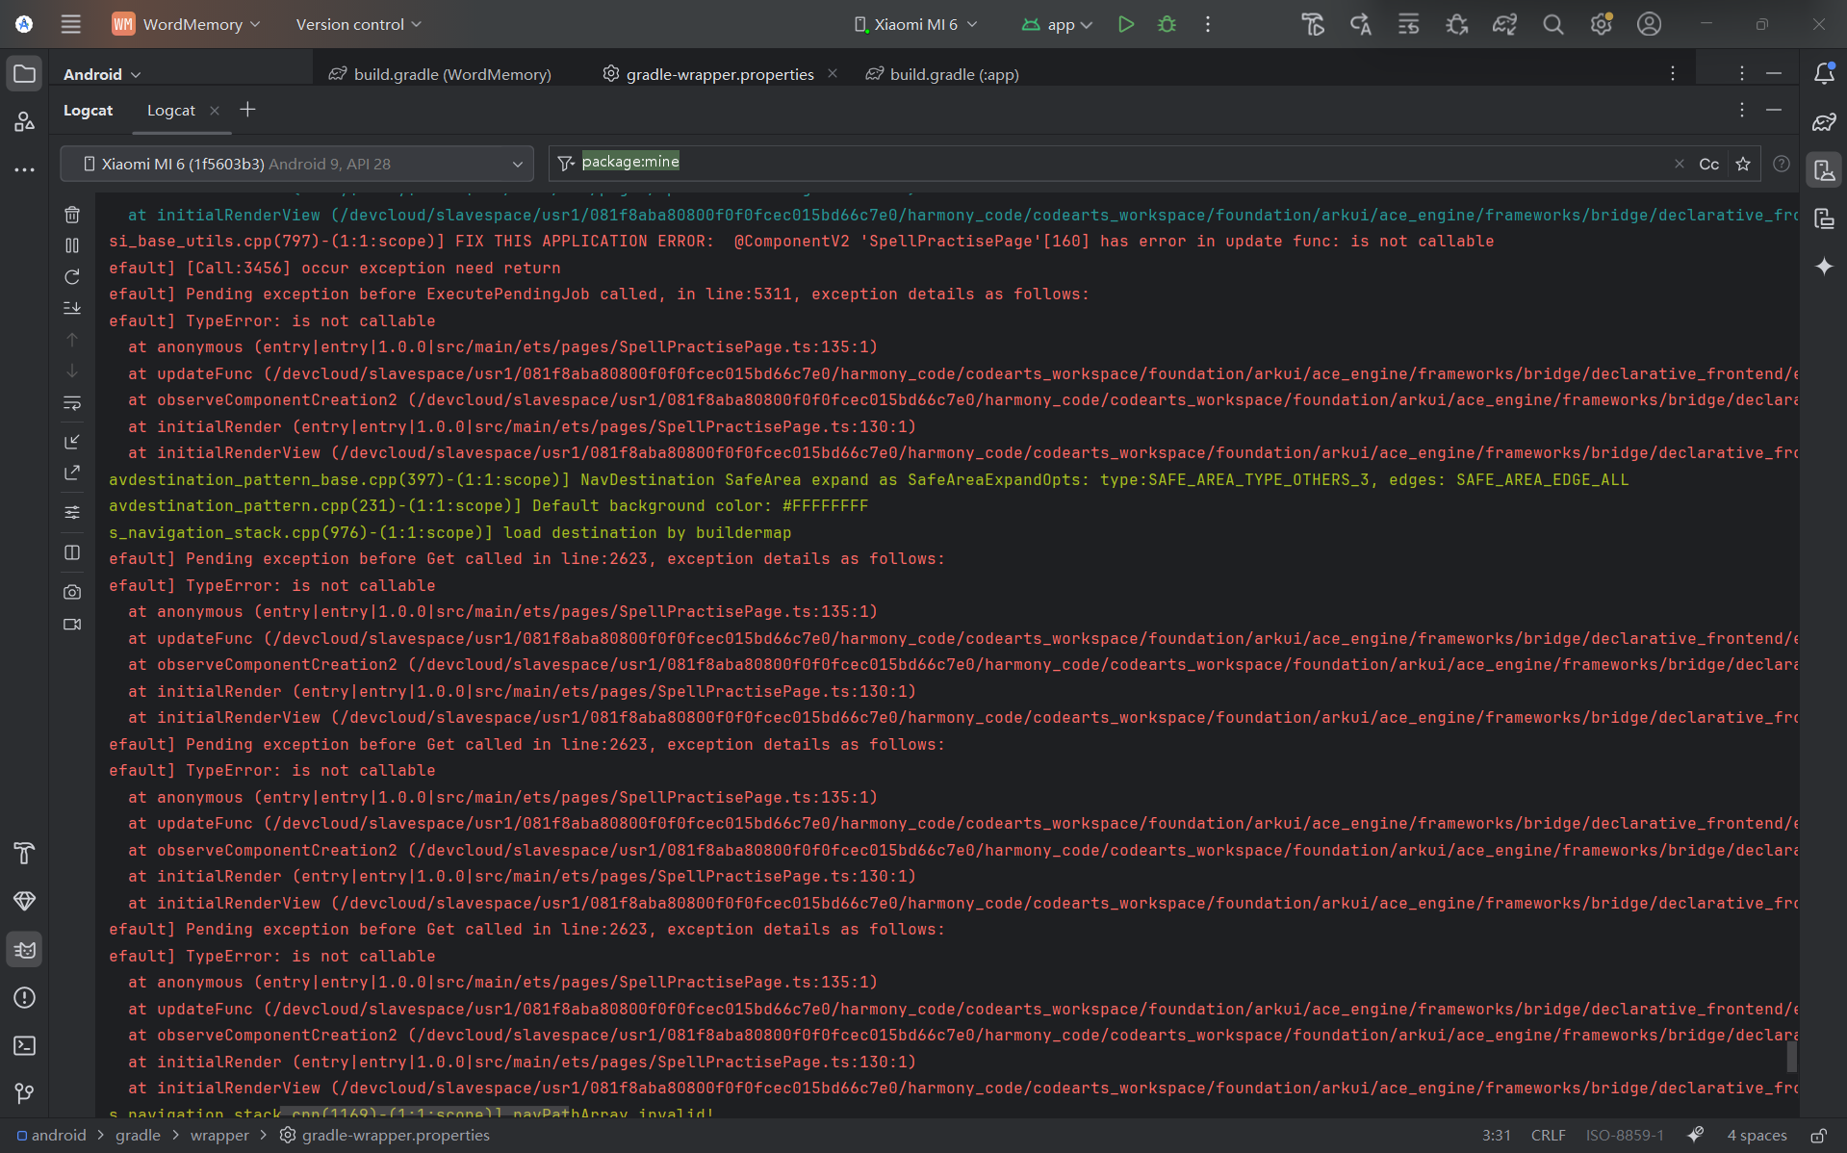Open Logcat filter syntax help

1782,164
